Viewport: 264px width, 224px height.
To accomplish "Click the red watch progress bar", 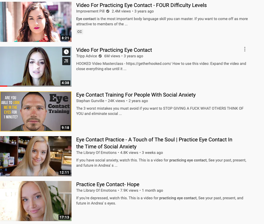I will click(3, 86).
